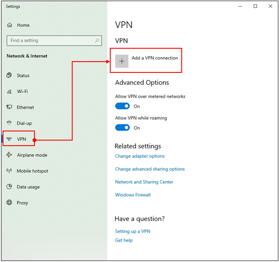
Task: Select Dial-up in the sidebar
Action: pyautogui.click(x=24, y=123)
